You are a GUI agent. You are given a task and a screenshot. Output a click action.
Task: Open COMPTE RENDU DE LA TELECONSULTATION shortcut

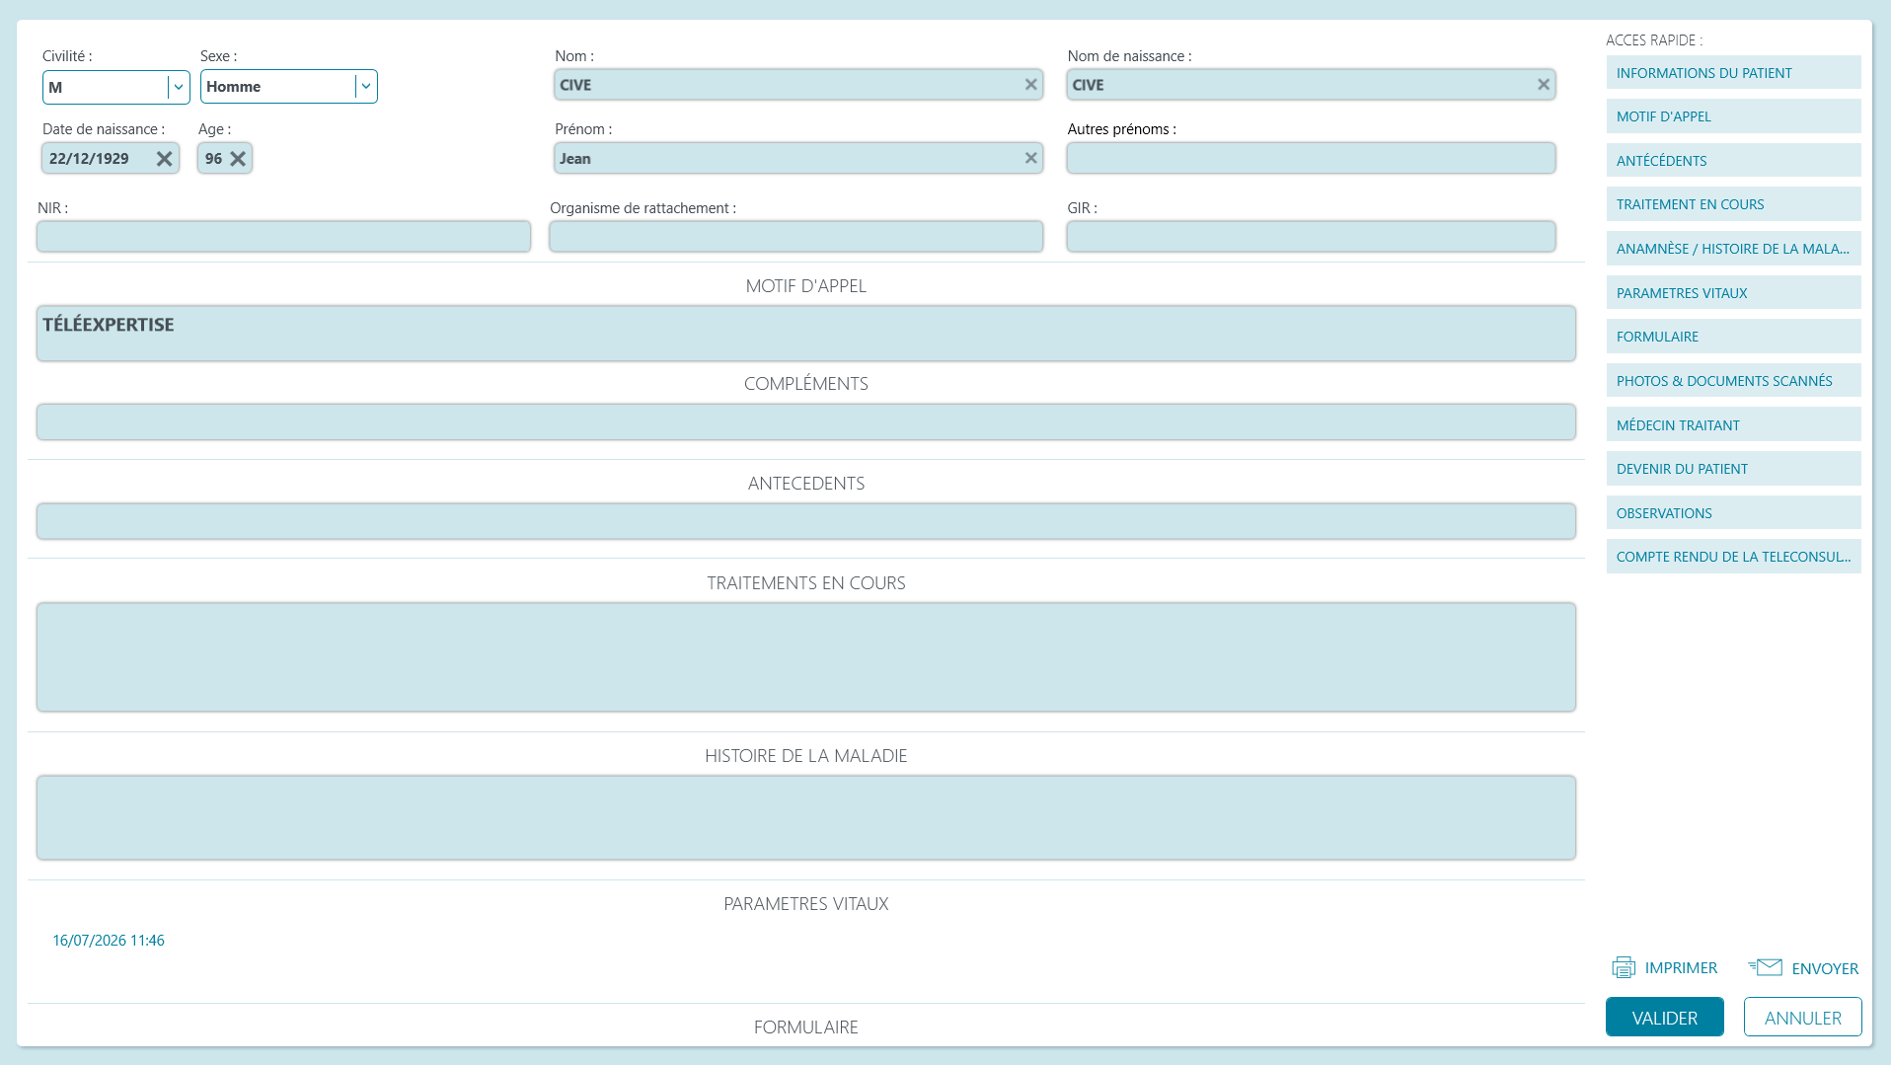point(1733,557)
